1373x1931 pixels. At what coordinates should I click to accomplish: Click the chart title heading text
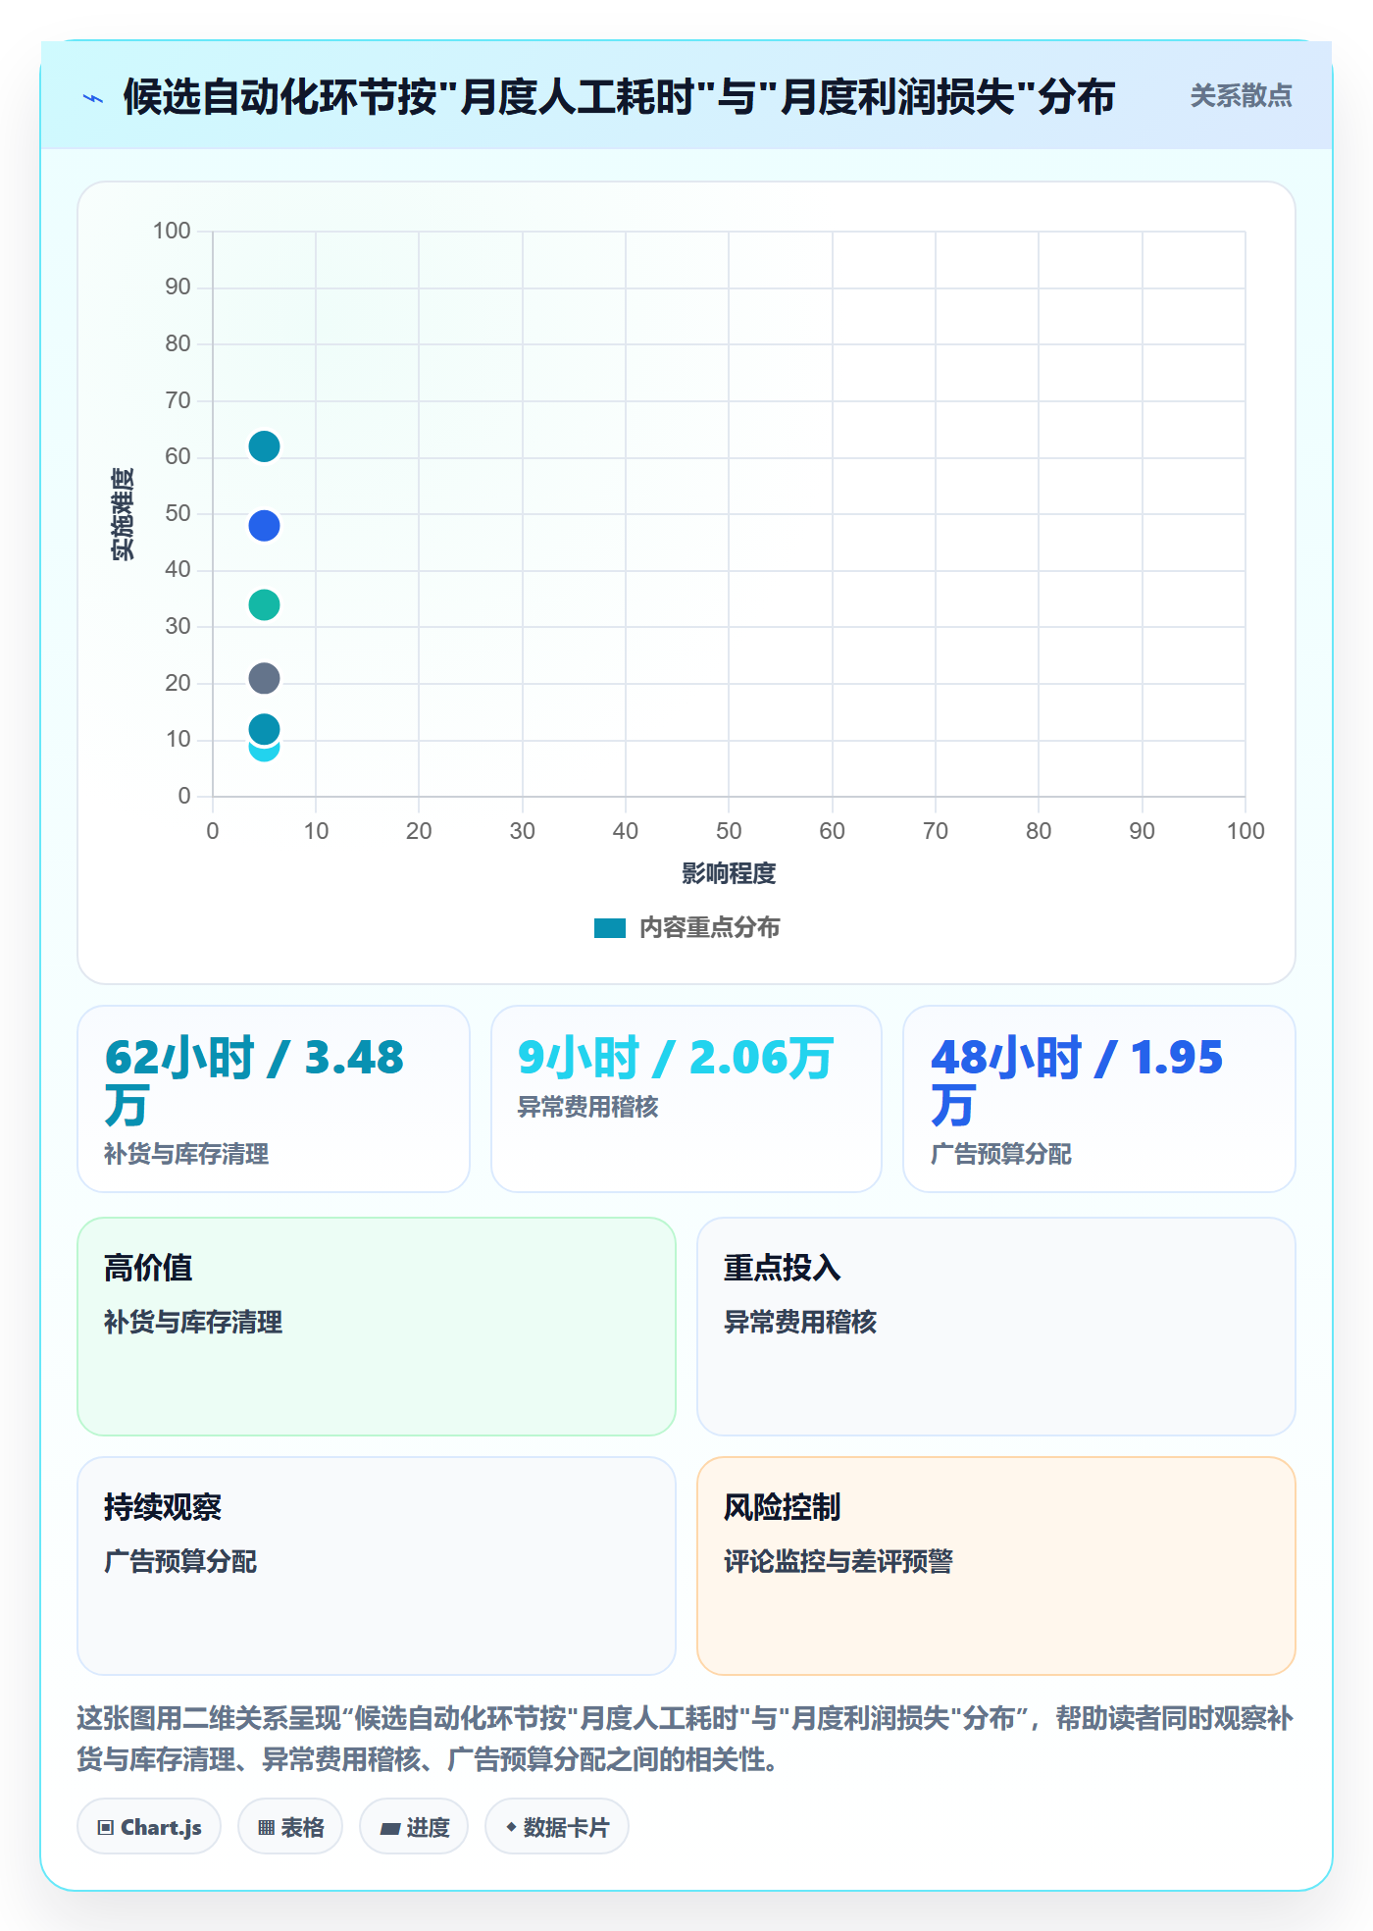point(619,97)
